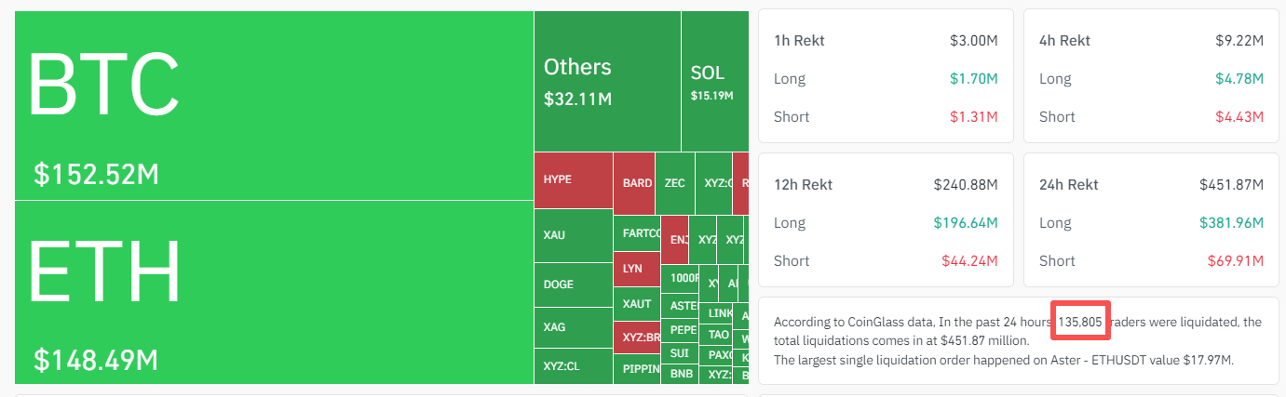Click the XYZ:CL tile

pyautogui.click(x=573, y=366)
